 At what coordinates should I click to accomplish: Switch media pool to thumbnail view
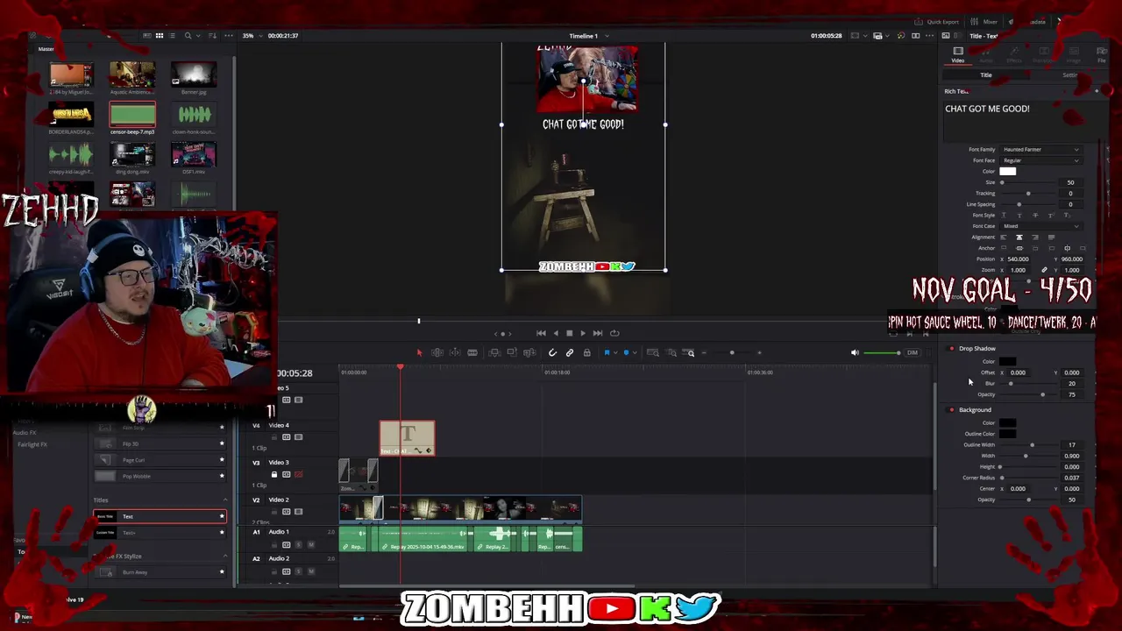[160, 35]
